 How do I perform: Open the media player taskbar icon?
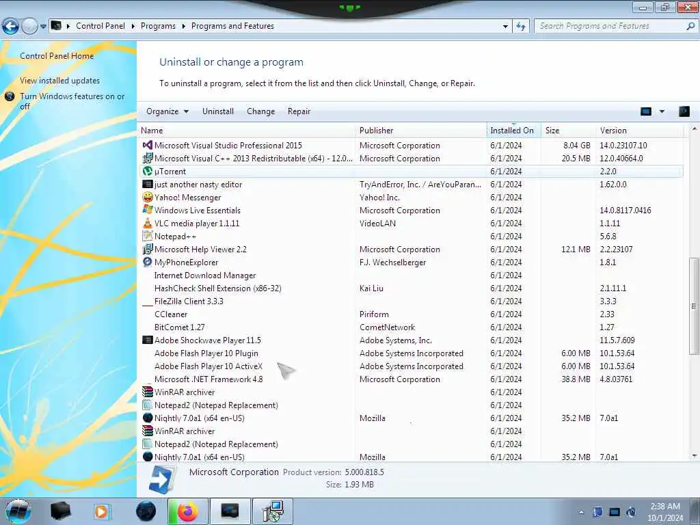(x=101, y=511)
